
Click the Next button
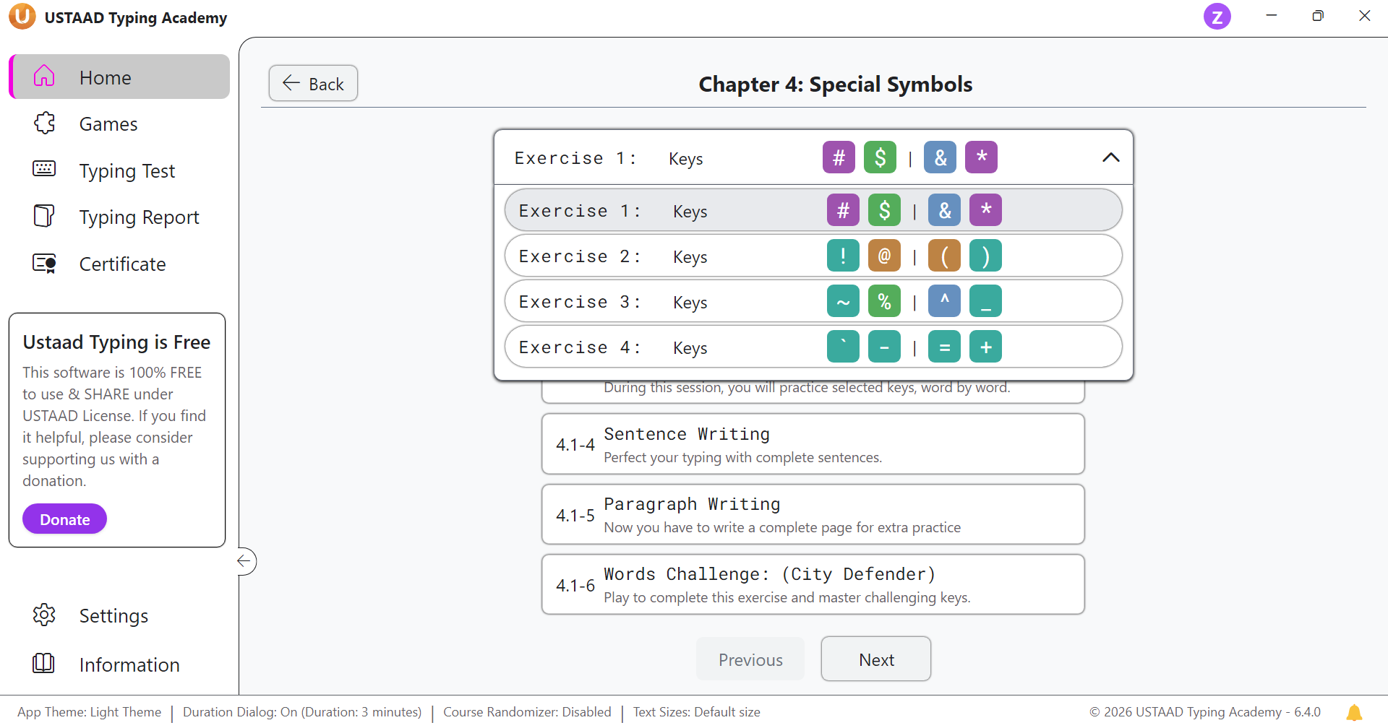pyautogui.click(x=875, y=659)
